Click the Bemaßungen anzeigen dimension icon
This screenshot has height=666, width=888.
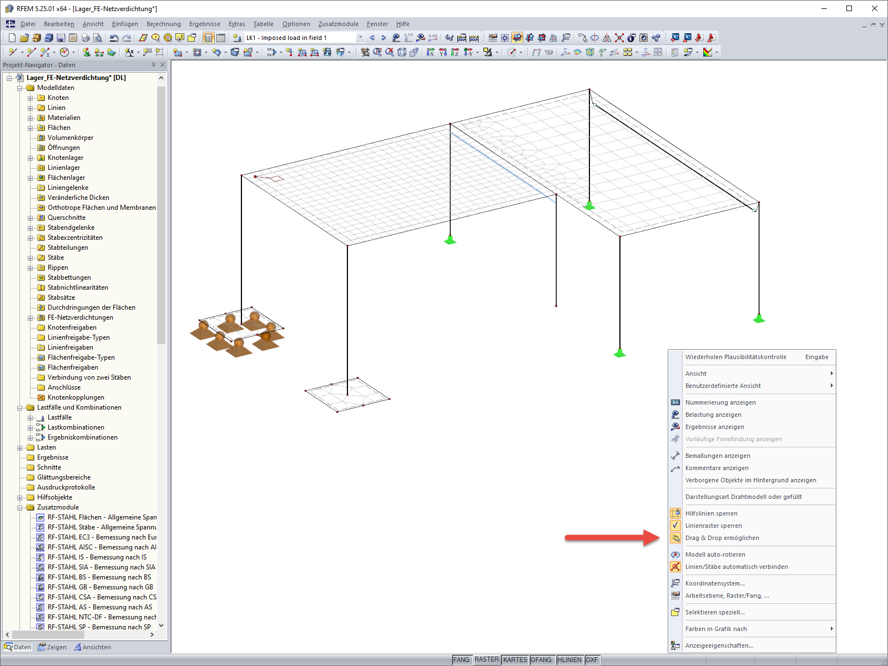[x=675, y=456]
